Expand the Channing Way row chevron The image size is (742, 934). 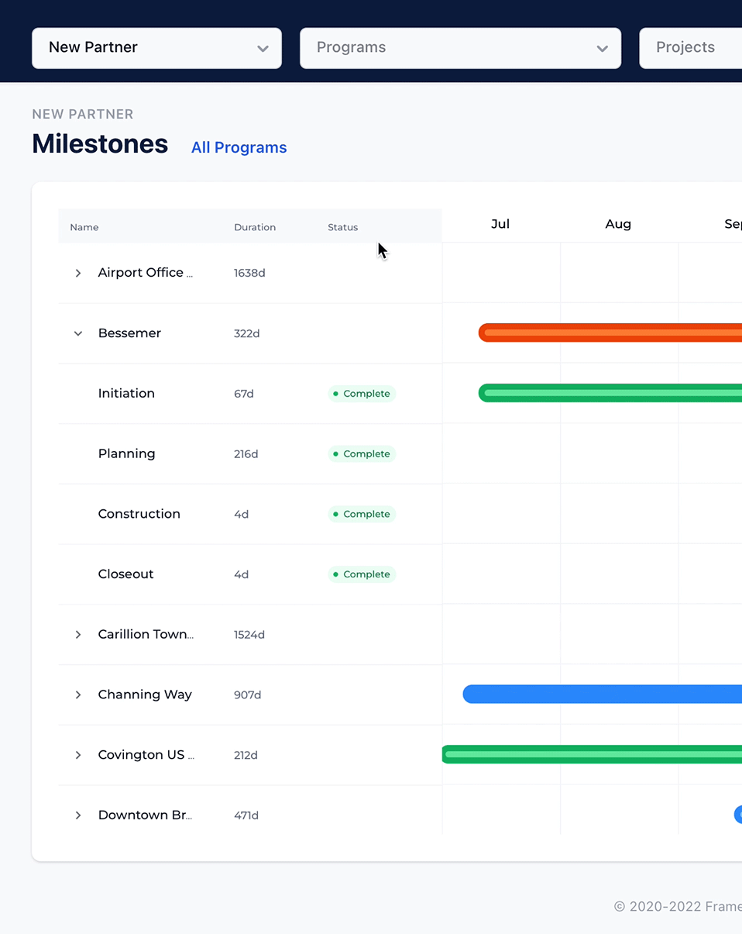coord(77,694)
